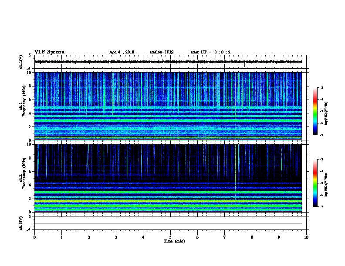Select the "start UT = 3:0:2" text
The height and width of the screenshot is (266, 345).
point(210,52)
